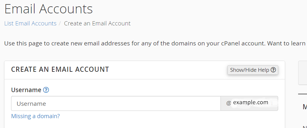Click empty panel area below Missing a domain
The image size is (307, 128).
click(x=144, y=124)
